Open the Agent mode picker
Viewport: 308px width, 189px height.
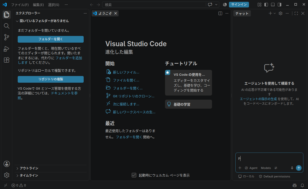[x=251, y=168]
